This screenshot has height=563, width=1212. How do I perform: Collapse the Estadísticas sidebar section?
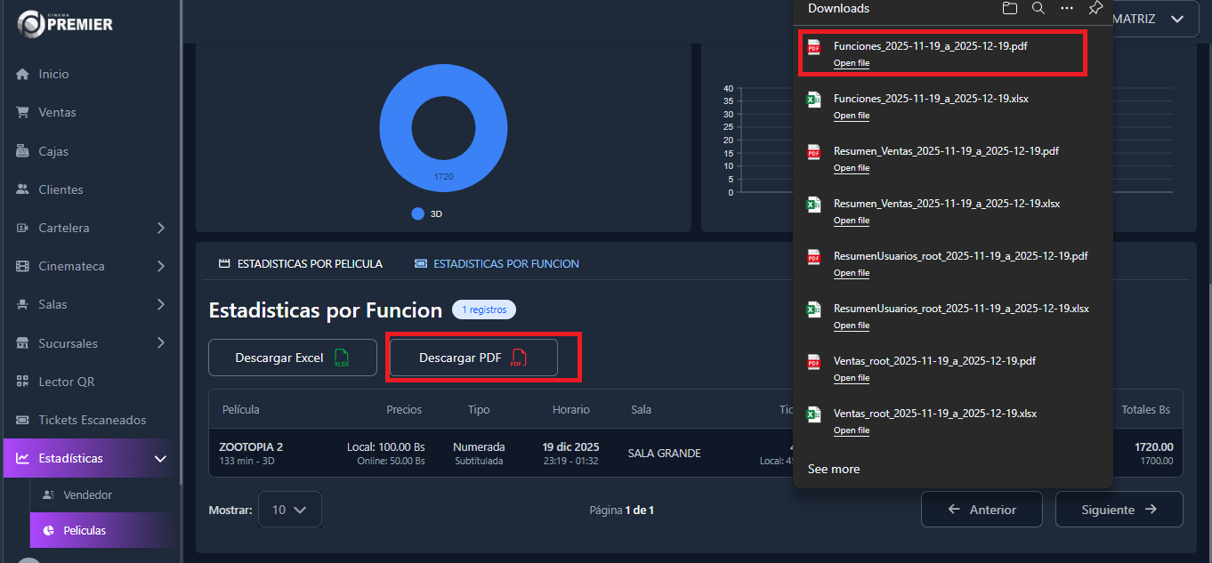(x=160, y=459)
